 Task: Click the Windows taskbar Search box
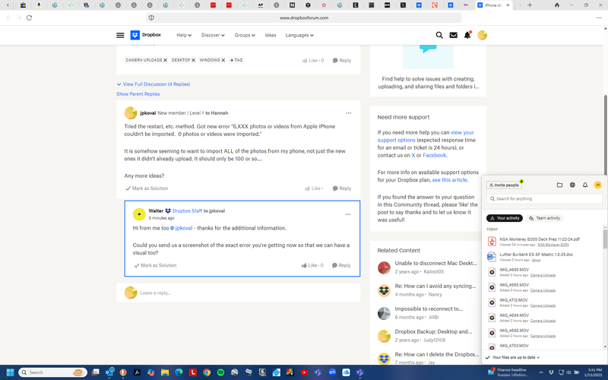click(x=52, y=372)
